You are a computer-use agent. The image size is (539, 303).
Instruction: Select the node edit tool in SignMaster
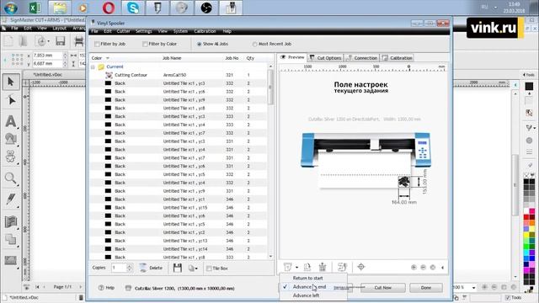pyautogui.click(x=11, y=101)
